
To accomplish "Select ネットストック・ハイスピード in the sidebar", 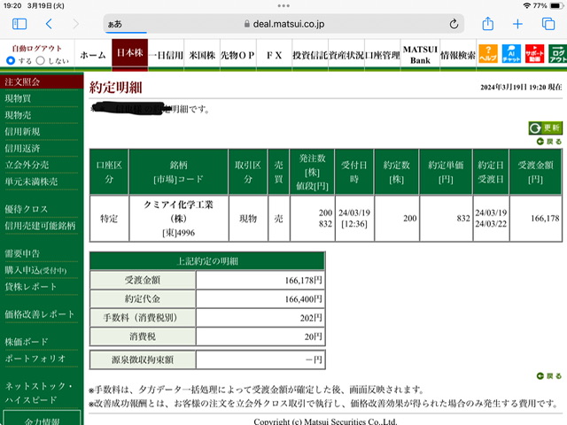I will [x=38, y=392].
